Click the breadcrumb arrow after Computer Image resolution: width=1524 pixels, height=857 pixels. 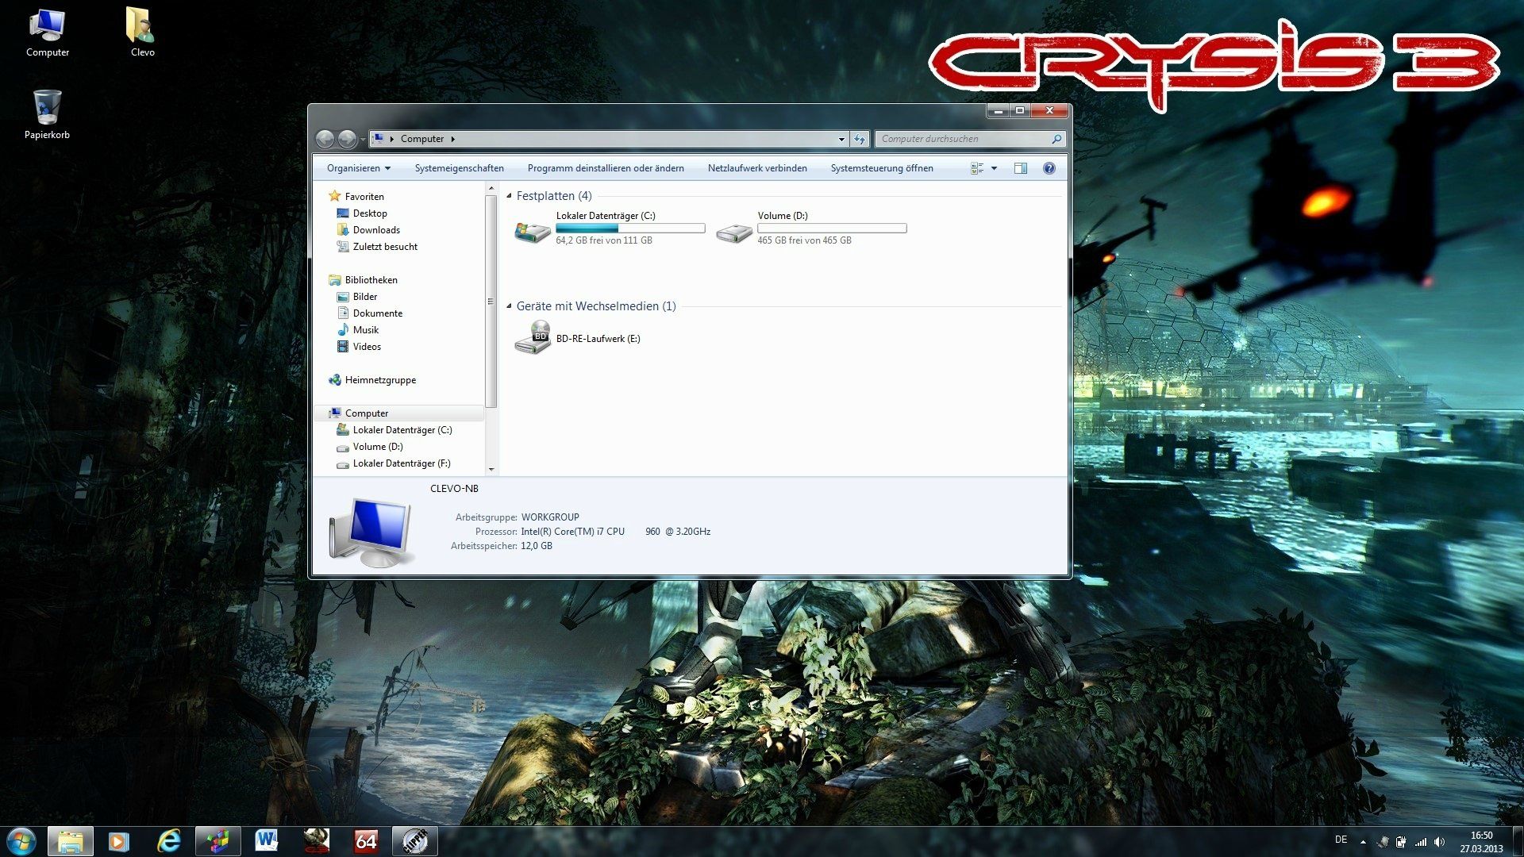point(453,139)
